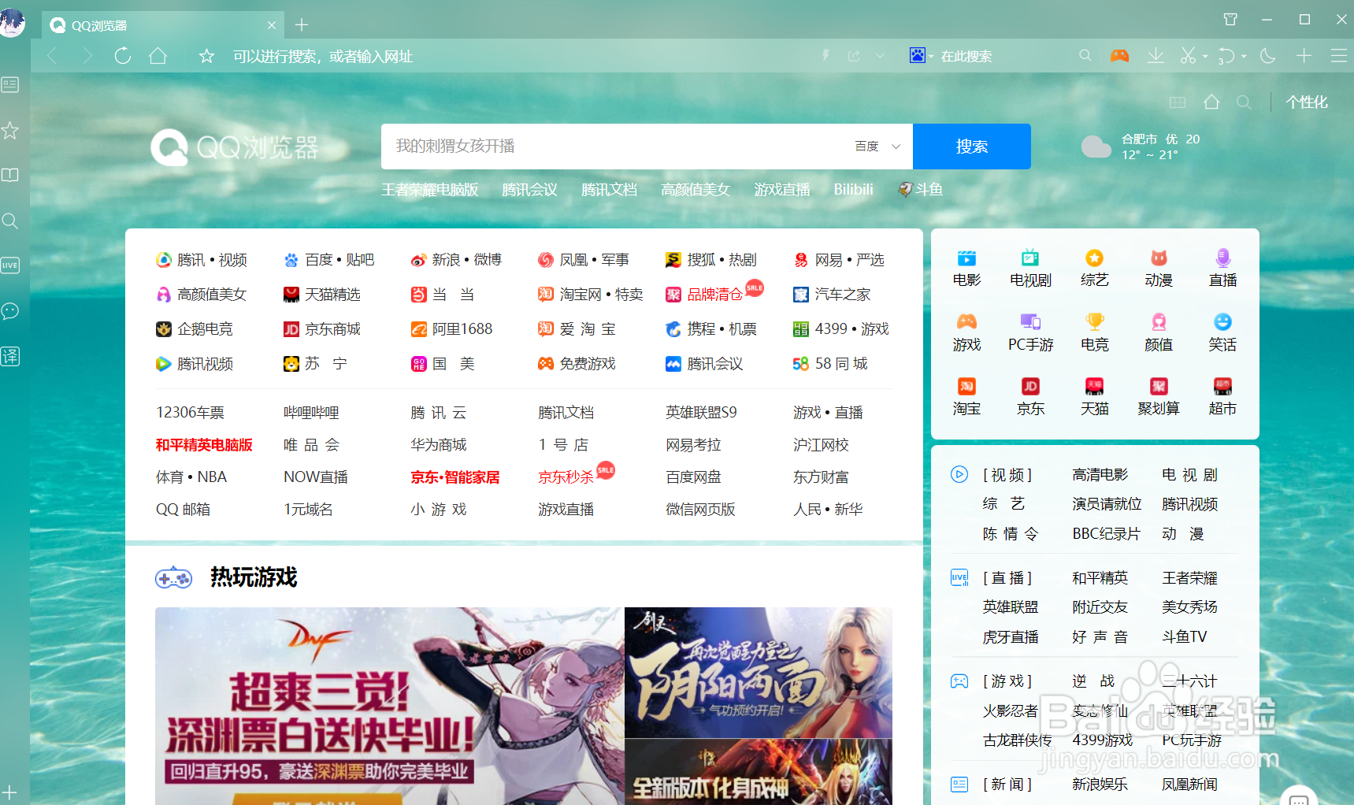1354x805 pixels.
Task: Open translate icon in left sidebar
Action: 10,356
